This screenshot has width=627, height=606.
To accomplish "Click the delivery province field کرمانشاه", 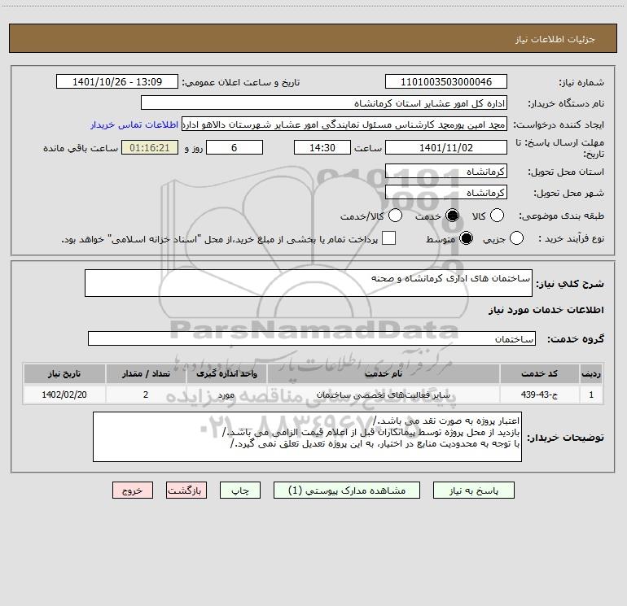I will click(446, 172).
